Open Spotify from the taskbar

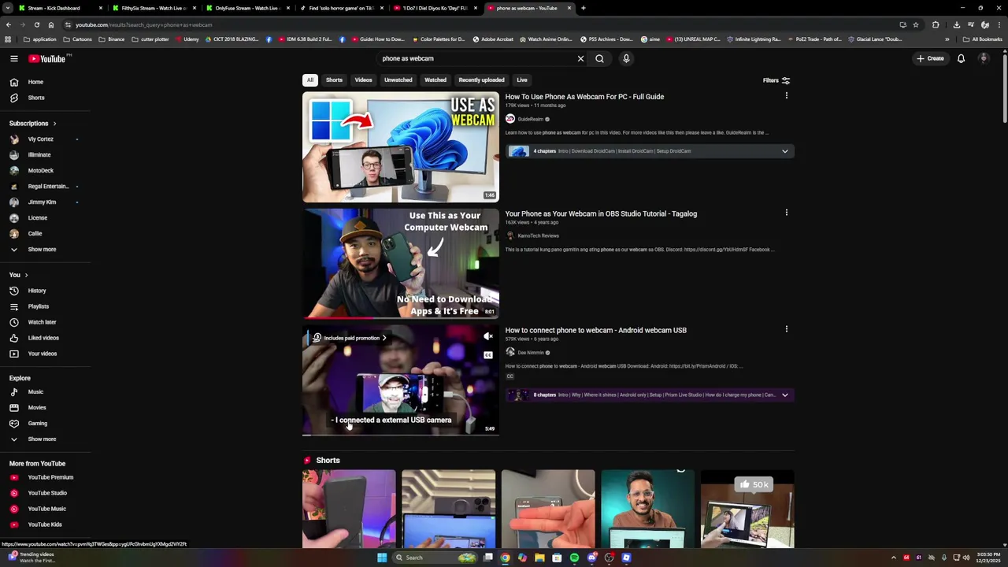pos(574,558)
